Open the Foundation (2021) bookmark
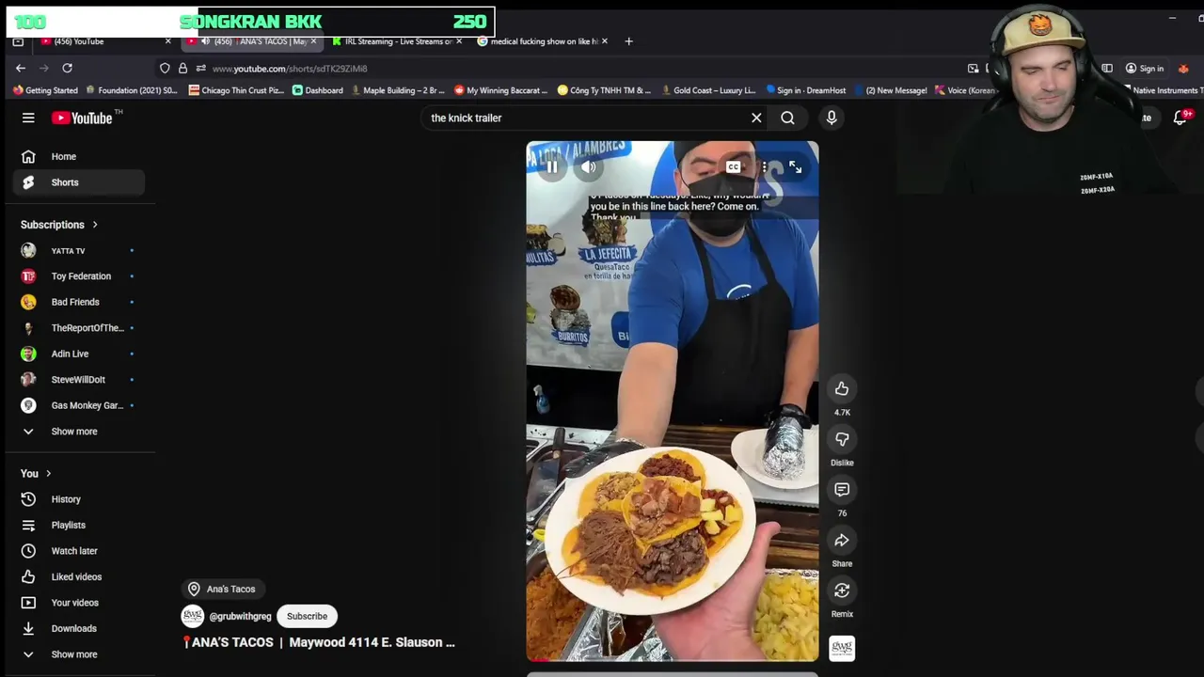This screenshot has height=677, width=1204. (x=132, y=90)
